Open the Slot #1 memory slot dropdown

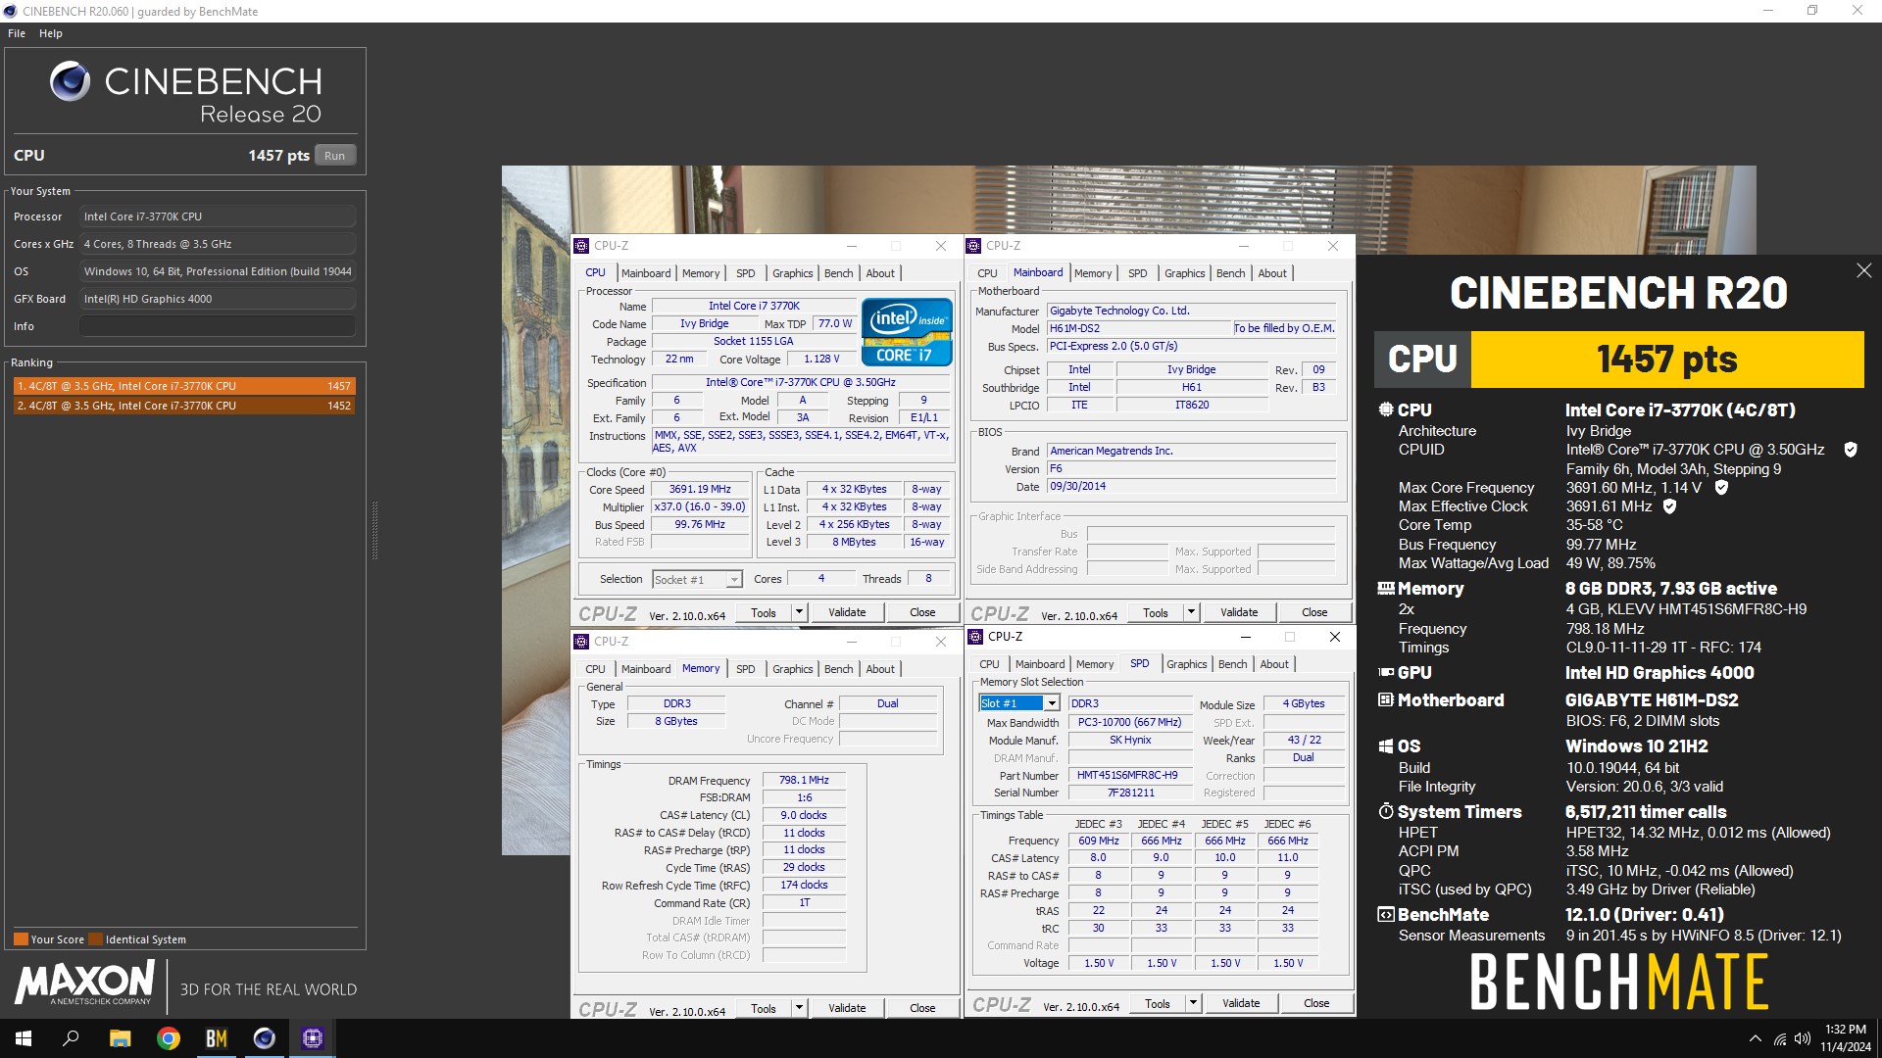pyautogui.click(x=1052, y=703)
